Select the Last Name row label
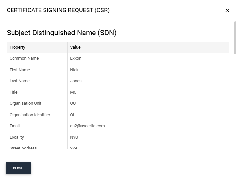The image size is (236, 180). click(x=19, y=81)
